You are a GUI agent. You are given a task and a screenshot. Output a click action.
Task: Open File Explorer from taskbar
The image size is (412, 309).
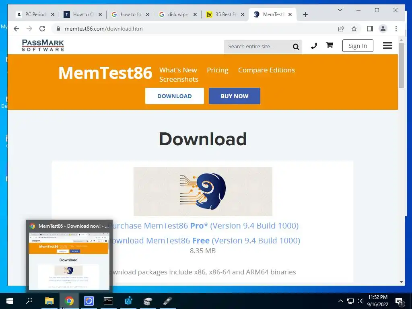point(49,301)
